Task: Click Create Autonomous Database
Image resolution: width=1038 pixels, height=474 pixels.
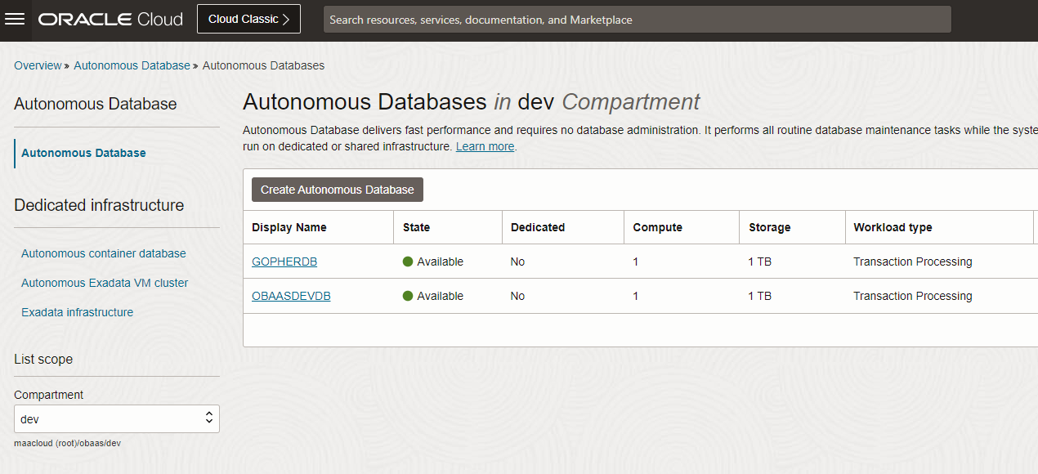Action: tap(337, 189)
